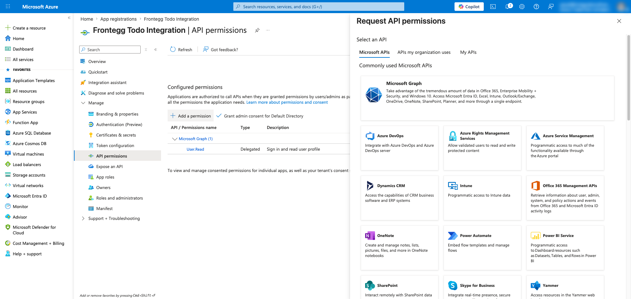Grant admin consent for Default Directory

pyautogui.click(x=260, y=116)
